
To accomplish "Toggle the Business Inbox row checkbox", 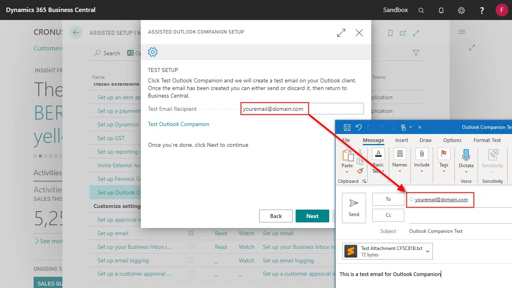I will click(x=191, y=247).
